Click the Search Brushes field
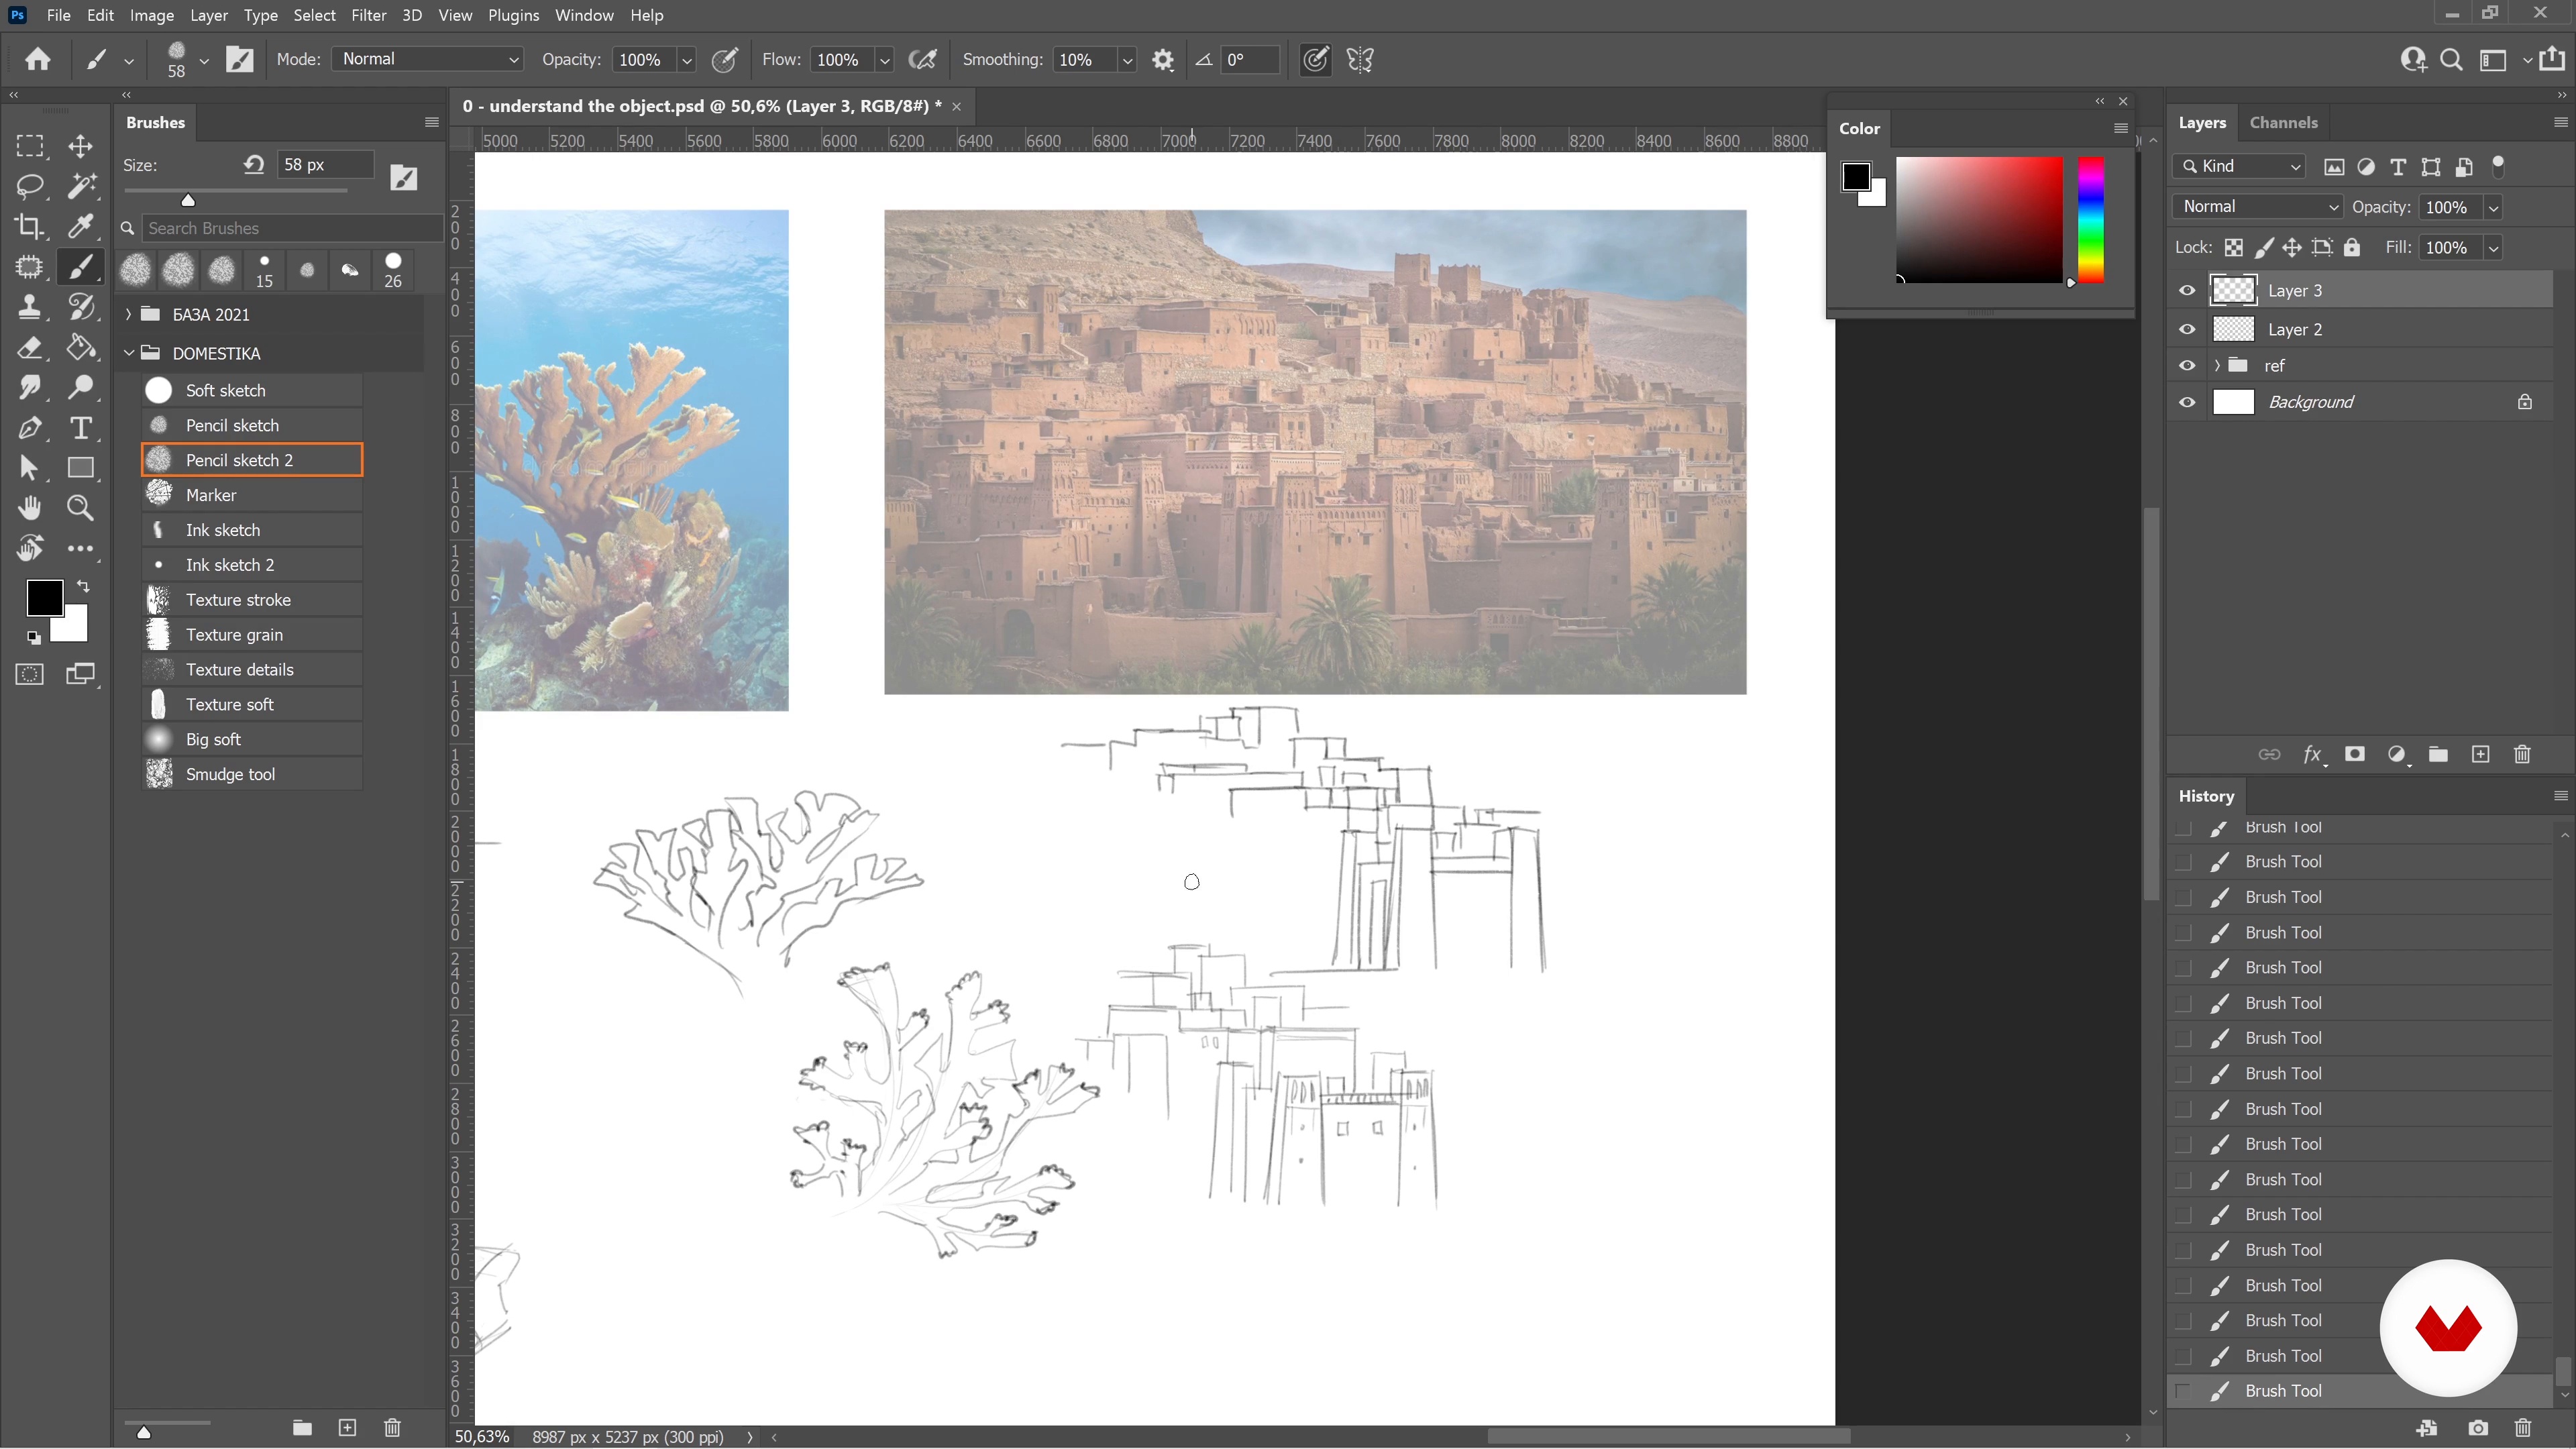The image size is (2576, 1449). point(292,229)
